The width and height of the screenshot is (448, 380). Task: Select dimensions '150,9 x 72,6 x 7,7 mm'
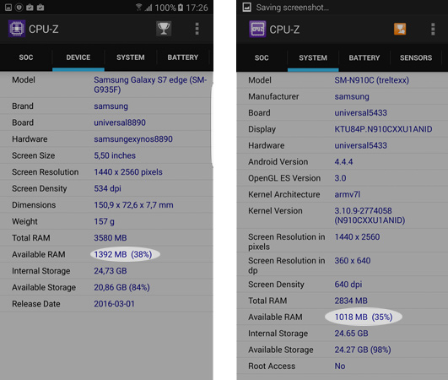click(133, 205)
